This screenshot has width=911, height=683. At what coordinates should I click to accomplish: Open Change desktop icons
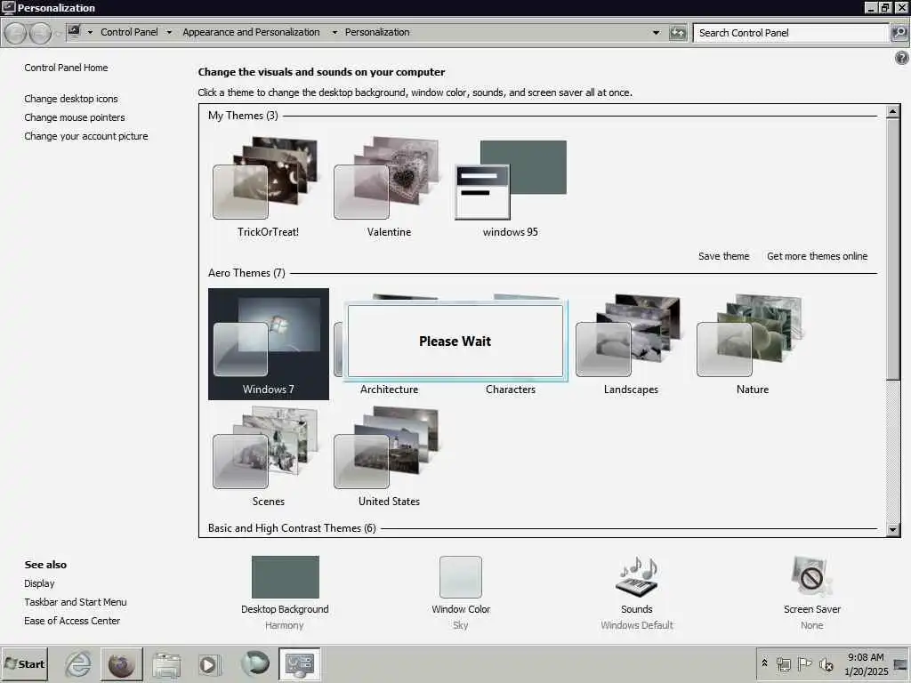(71, 99)
